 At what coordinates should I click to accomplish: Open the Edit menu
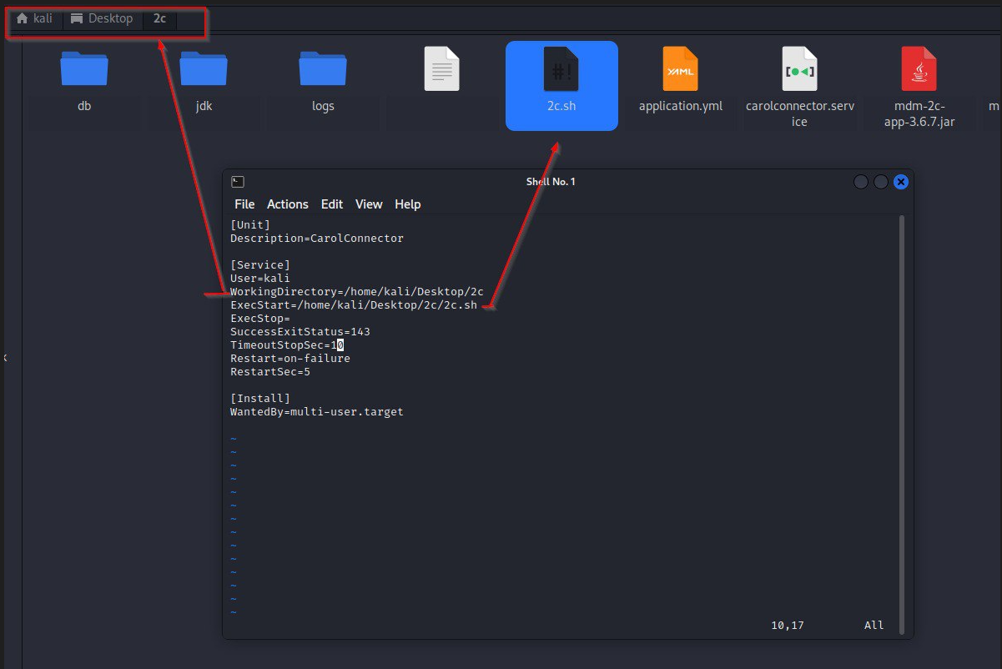click(x=331, y=204)
